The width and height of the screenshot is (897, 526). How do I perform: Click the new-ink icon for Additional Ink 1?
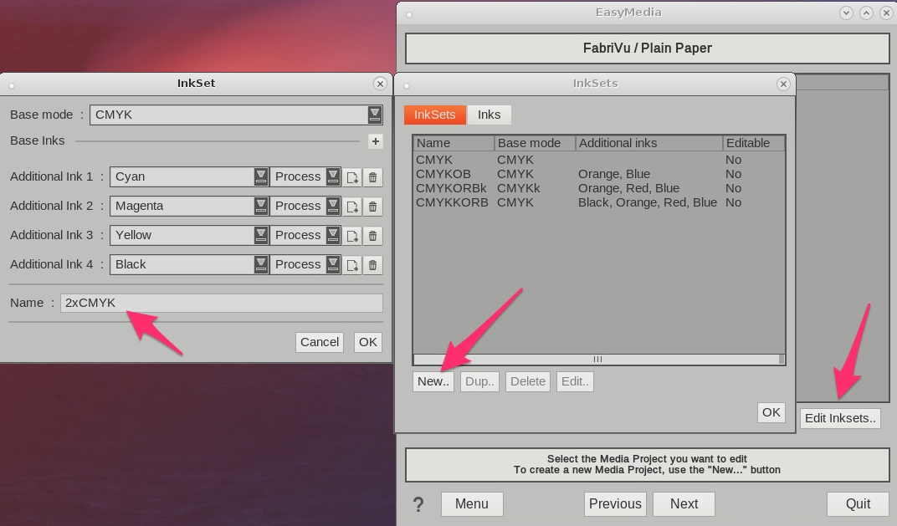[353, 177]
